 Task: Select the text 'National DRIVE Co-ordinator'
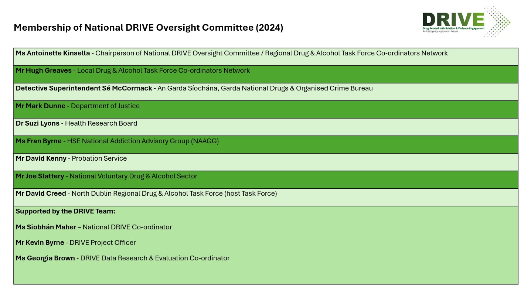pyautogui.click(x=127, y=227)
